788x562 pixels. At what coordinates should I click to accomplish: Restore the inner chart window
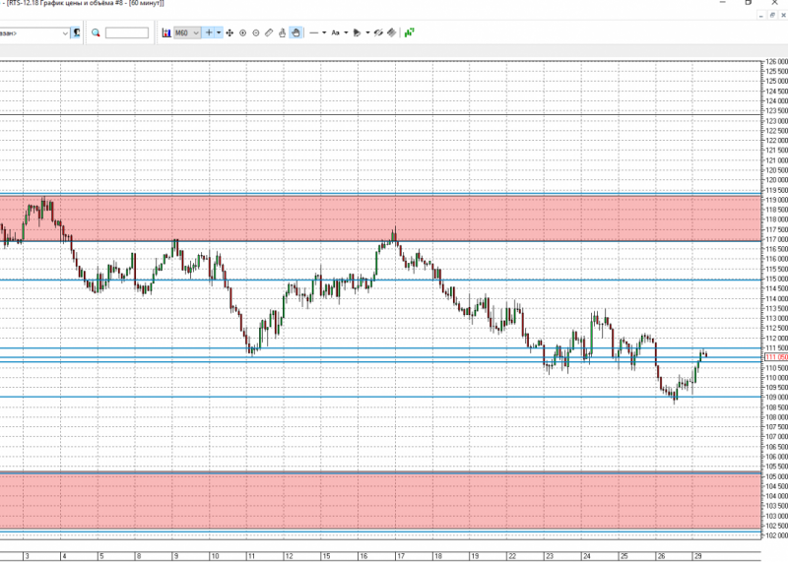(772, 16)
